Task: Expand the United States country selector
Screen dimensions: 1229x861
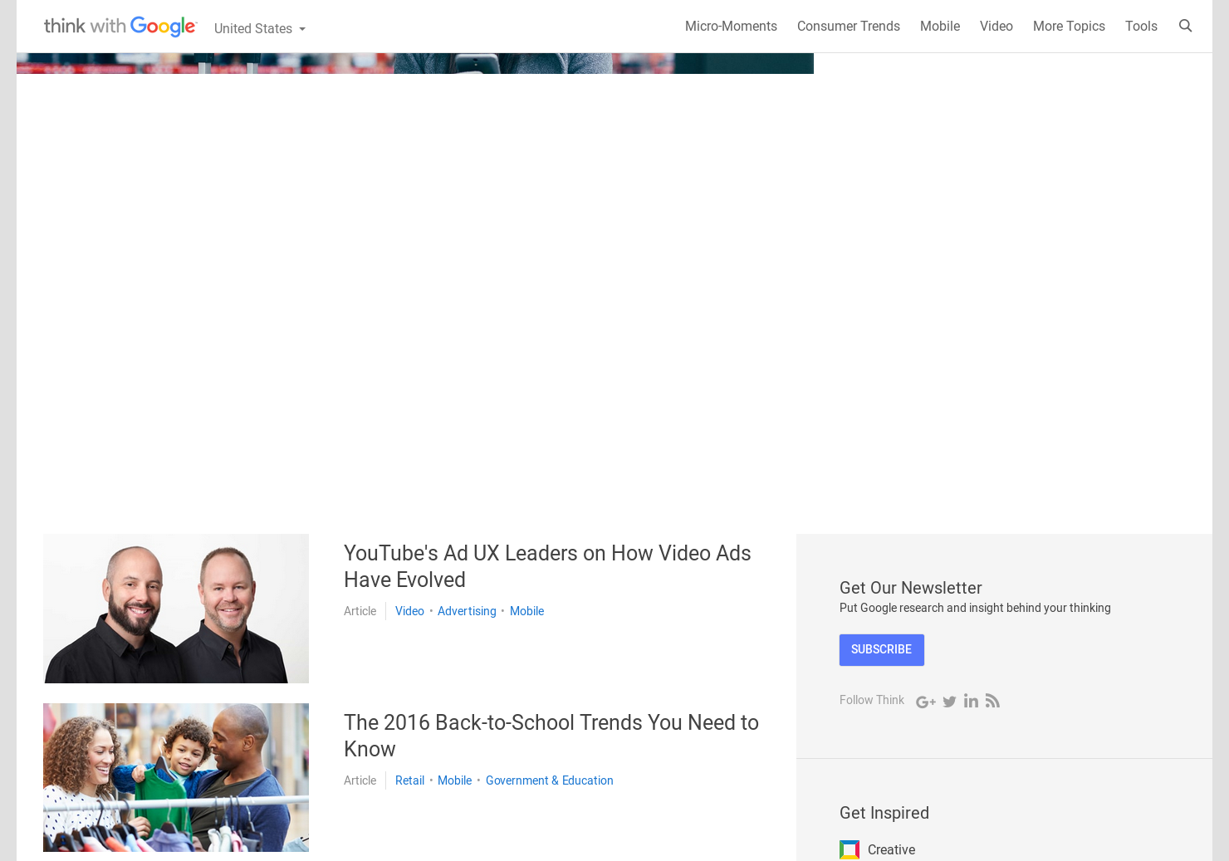Action: pyautogui.click(x=259, y=28)
